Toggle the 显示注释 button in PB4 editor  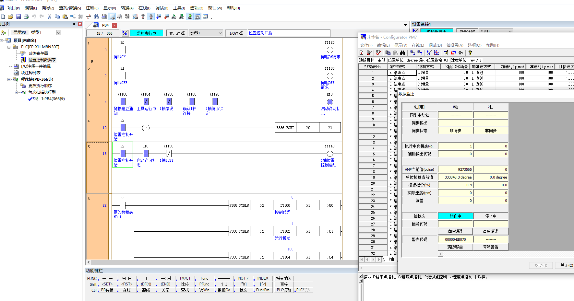(x=177, y=33)
